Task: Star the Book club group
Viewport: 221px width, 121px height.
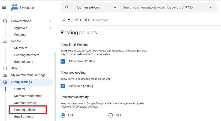Action: (x=64, y=20)
